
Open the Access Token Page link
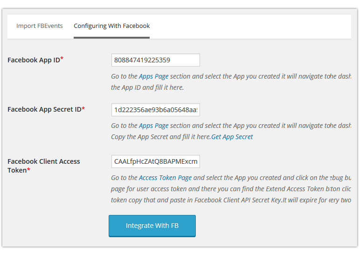click(166, 178)
